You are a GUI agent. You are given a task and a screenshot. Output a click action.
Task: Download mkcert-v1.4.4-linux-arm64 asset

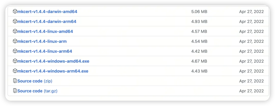45,51
